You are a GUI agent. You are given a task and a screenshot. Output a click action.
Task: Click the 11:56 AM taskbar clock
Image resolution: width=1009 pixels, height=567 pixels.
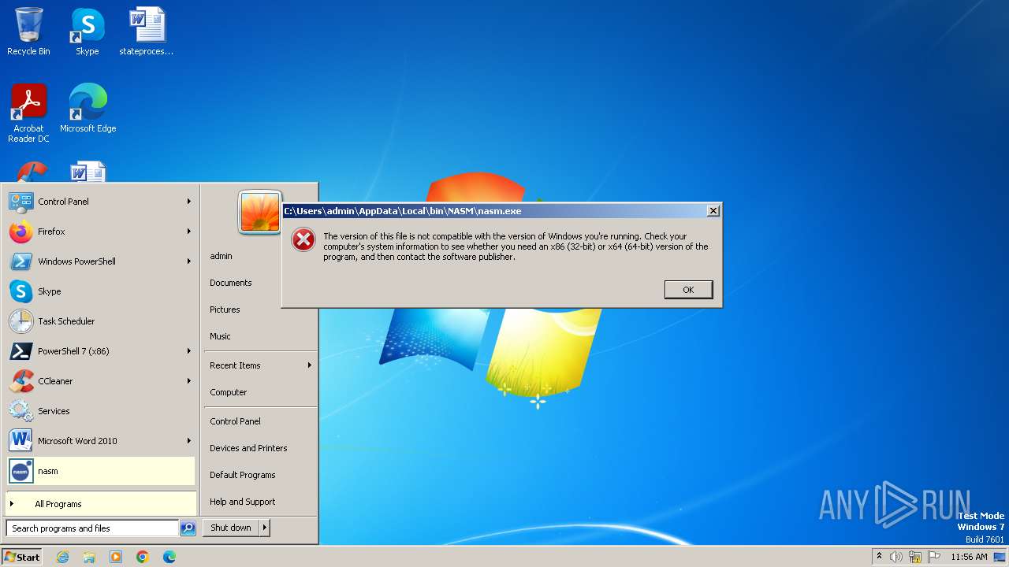[x=969, y=557]
